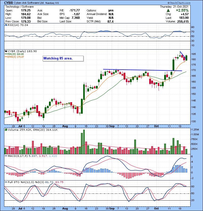The image size is (203, 211).
Task: Click the Nasdaq GS exchange label
Action: click(x=52, y=3)
